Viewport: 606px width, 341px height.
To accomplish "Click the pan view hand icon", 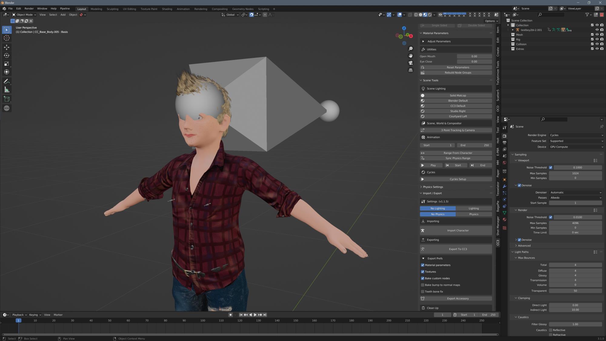I will click(x=411, y=56).
